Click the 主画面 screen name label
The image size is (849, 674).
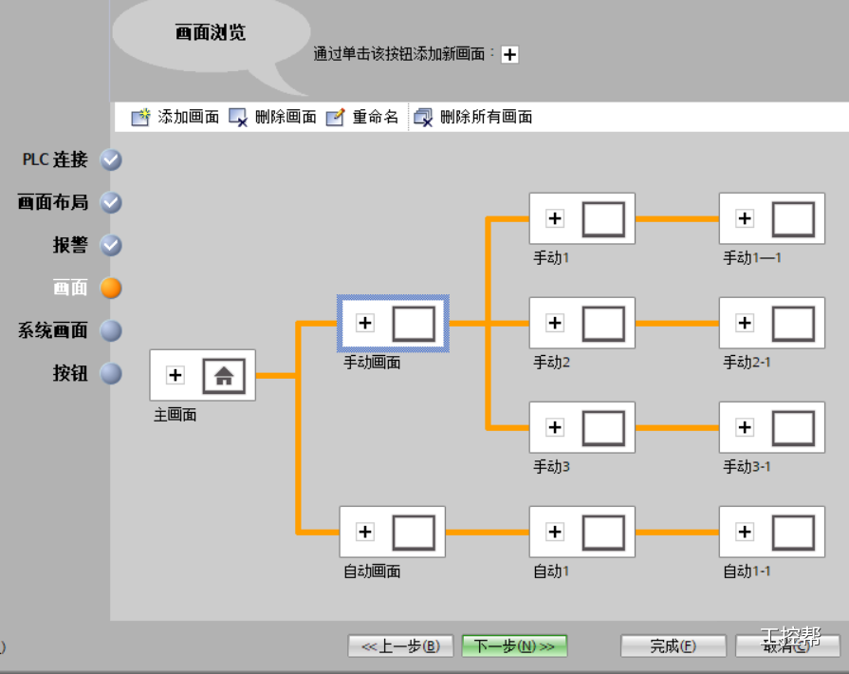click(175, 415)
